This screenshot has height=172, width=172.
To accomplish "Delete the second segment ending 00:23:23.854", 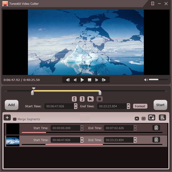I will click(x=156, y=140).
